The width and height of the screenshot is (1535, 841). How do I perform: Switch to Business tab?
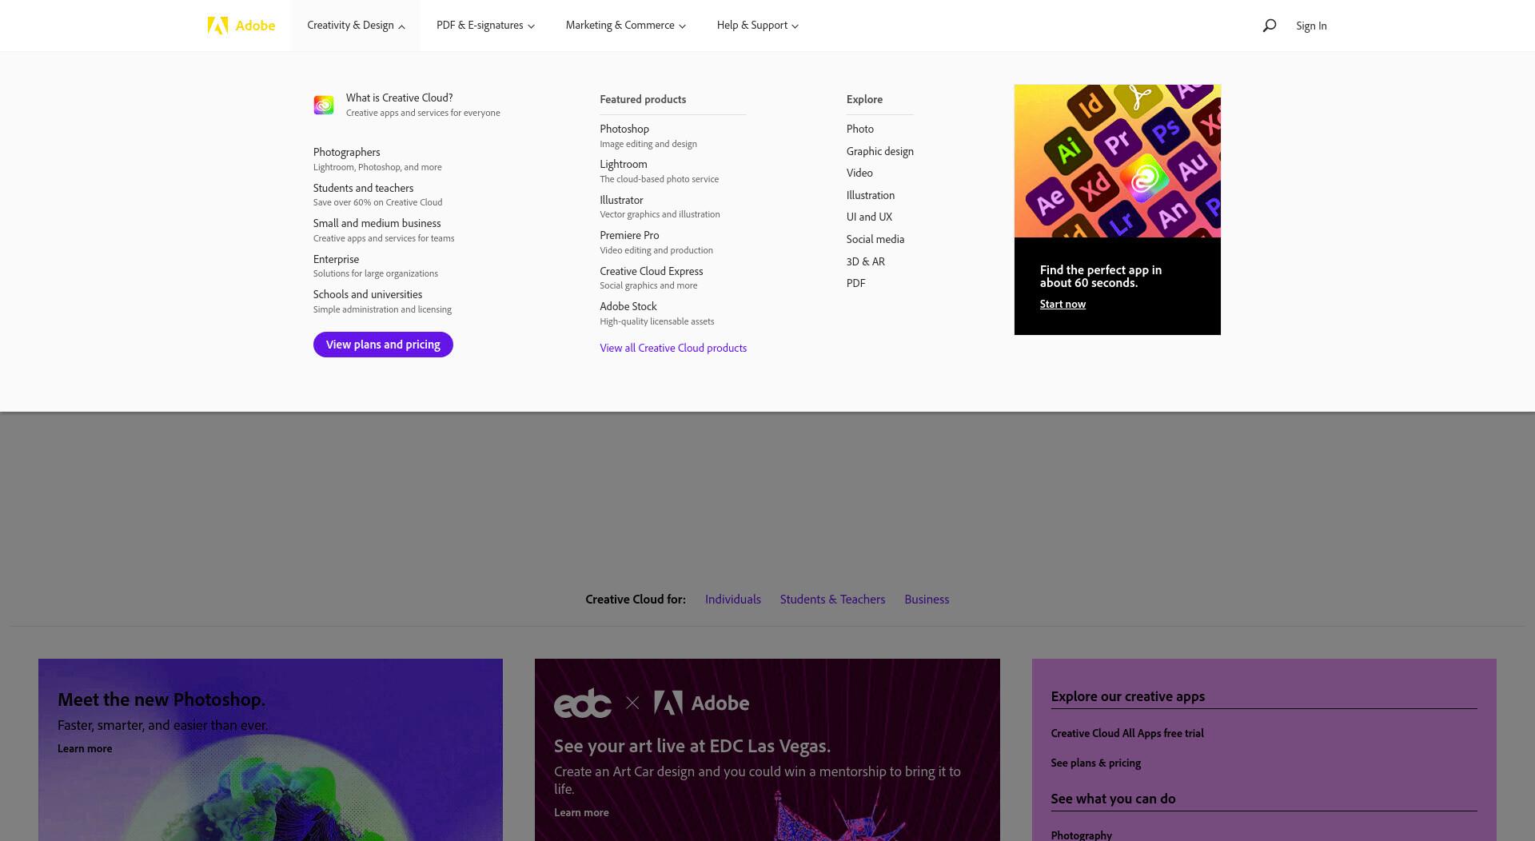(927, 600)
